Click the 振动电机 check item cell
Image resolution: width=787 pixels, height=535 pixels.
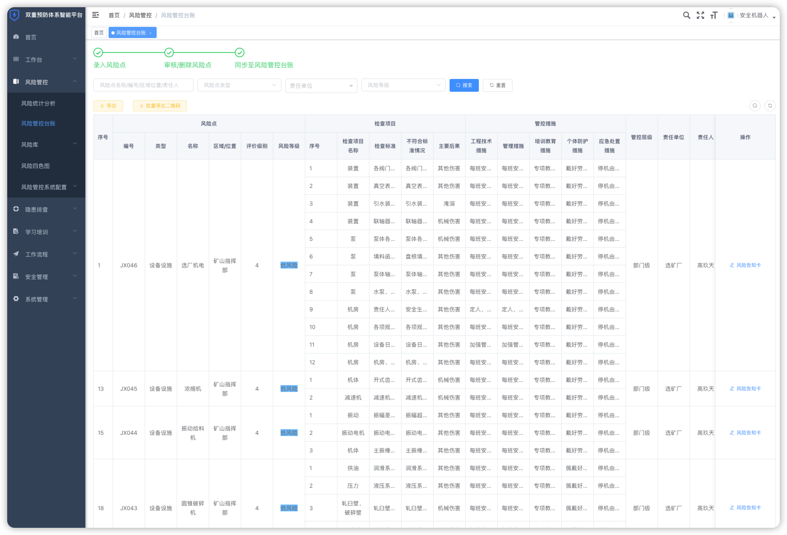tap(353, 433)
